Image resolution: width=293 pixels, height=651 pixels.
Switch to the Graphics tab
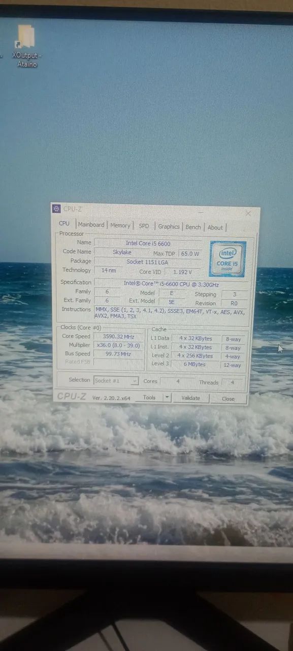tap(169, 226)
